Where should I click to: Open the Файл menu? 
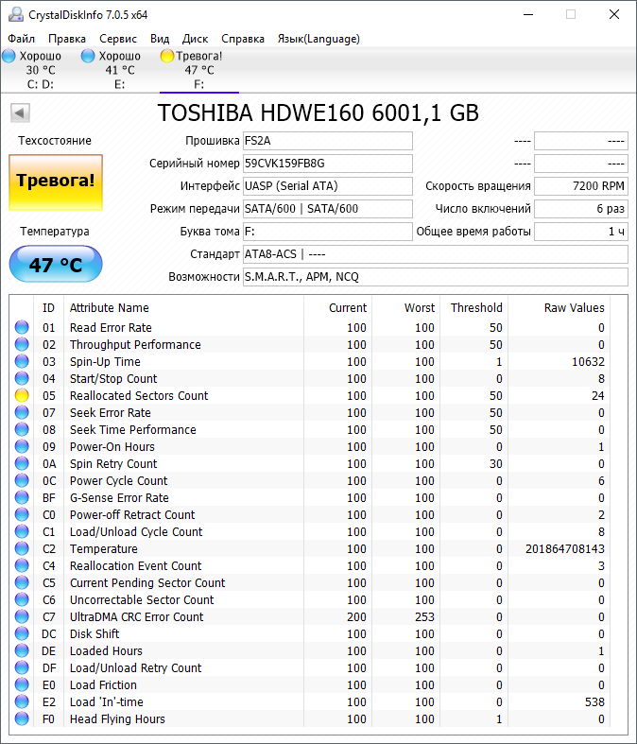click(x=22, y=39)
